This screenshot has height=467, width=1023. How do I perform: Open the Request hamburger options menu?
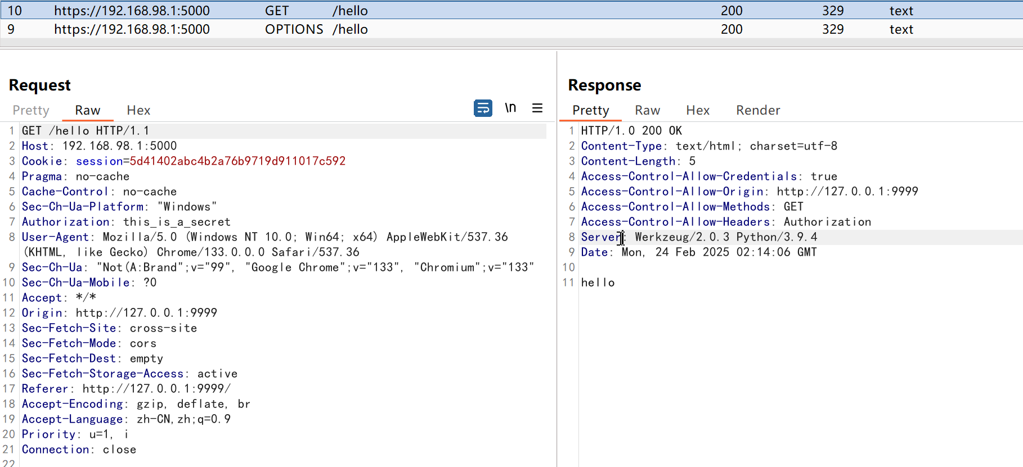click(x=537, y=108)
